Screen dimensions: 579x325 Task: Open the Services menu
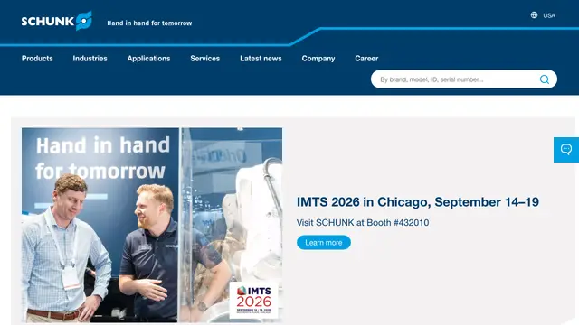[x=205, y=59]
